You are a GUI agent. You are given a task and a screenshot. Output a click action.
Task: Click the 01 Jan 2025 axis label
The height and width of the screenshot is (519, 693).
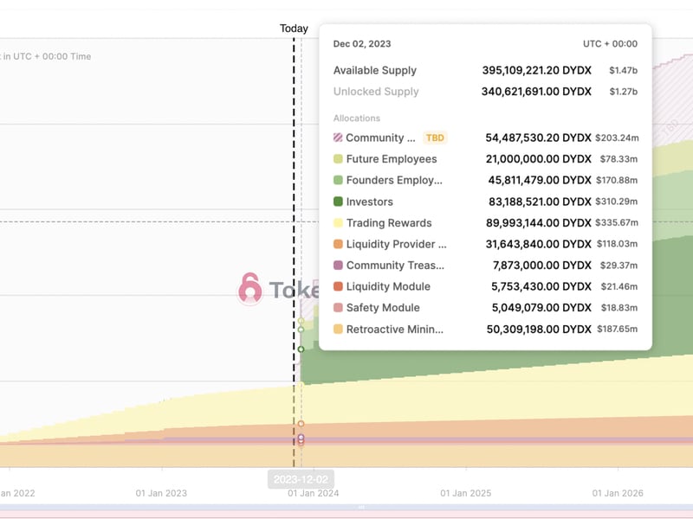tap(466, 493)
